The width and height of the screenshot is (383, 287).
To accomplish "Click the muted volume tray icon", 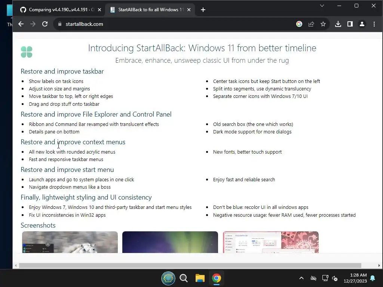I will tap(335, 278).
